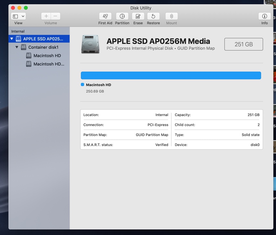Click the add volume plus button
The height and width of the screenshot is (235, 276).
point(46,16)
